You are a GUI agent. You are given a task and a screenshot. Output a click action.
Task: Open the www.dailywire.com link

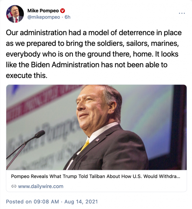click(x=41, y=186)
